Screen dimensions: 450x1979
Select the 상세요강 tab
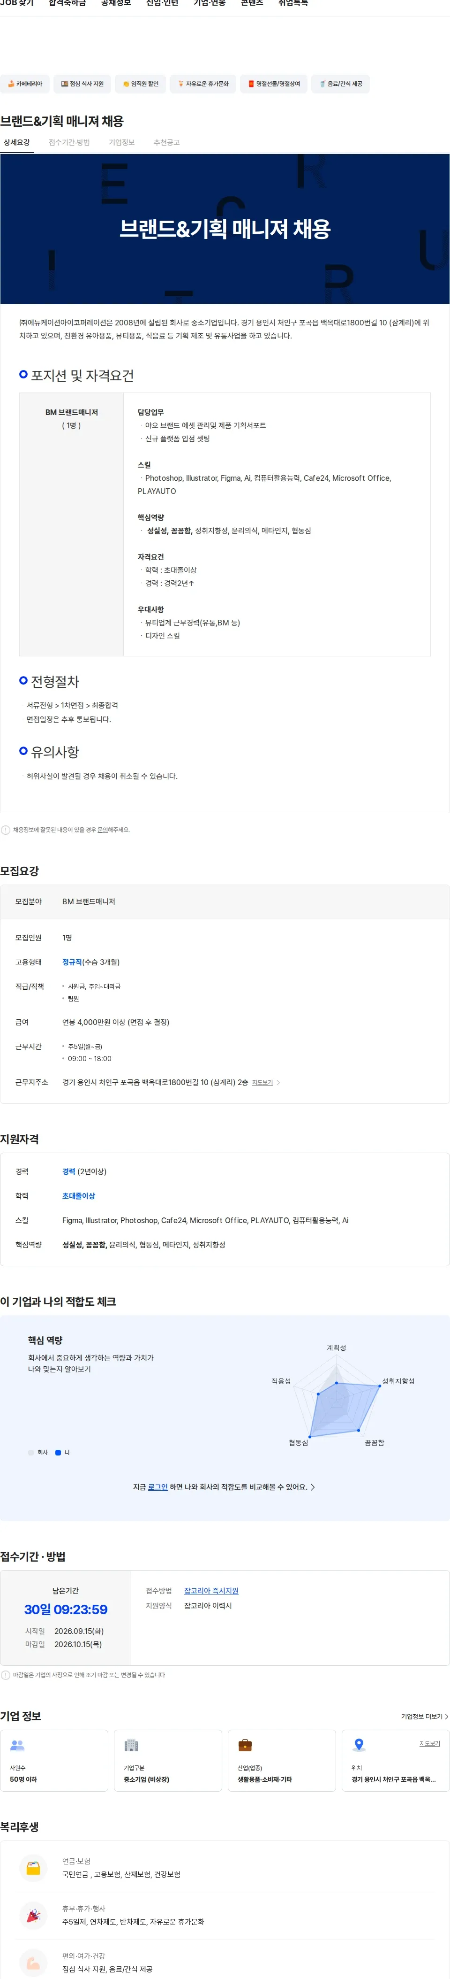(17, 143)
